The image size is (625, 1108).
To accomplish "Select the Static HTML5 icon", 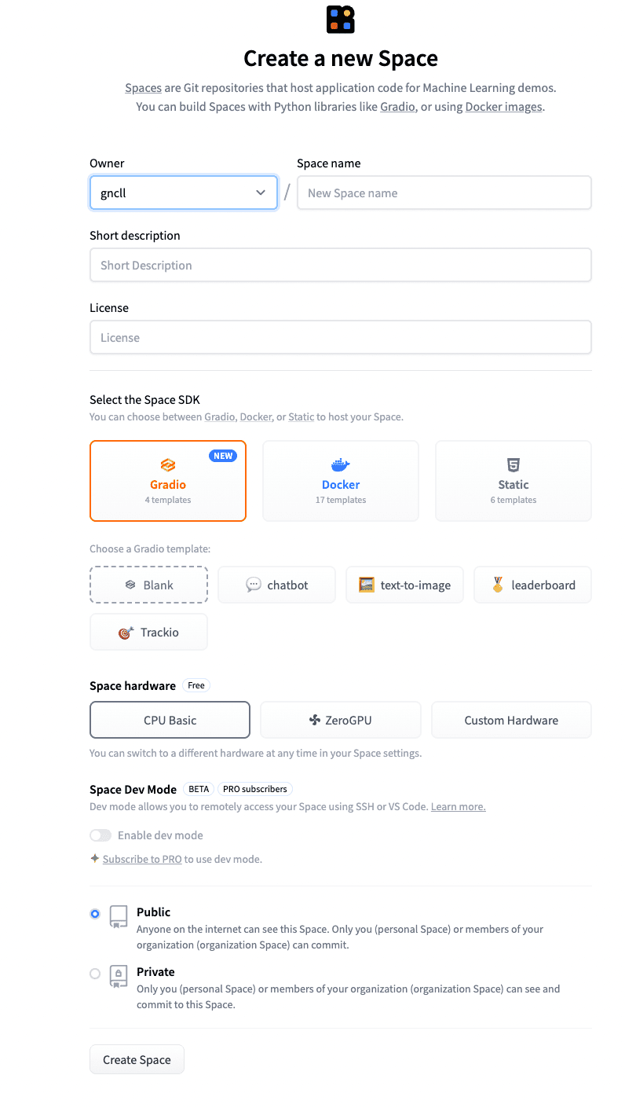I will tap(514, 464).
